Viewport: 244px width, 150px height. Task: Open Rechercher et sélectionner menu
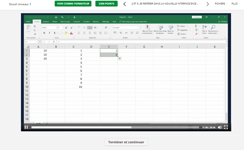coord(213,29)
